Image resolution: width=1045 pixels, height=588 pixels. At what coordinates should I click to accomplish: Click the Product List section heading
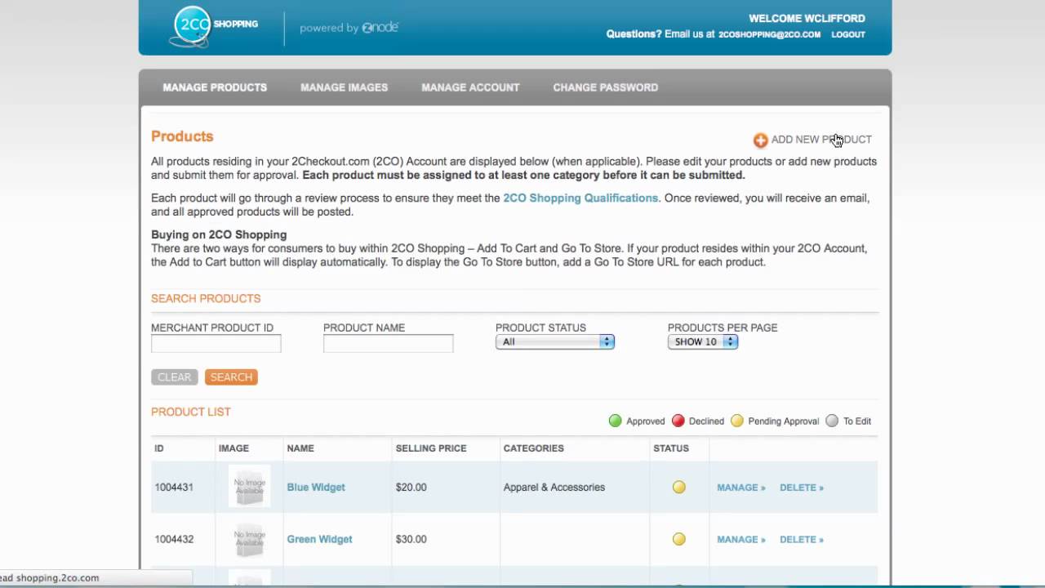pyautogui.click(x=191, y=412)
